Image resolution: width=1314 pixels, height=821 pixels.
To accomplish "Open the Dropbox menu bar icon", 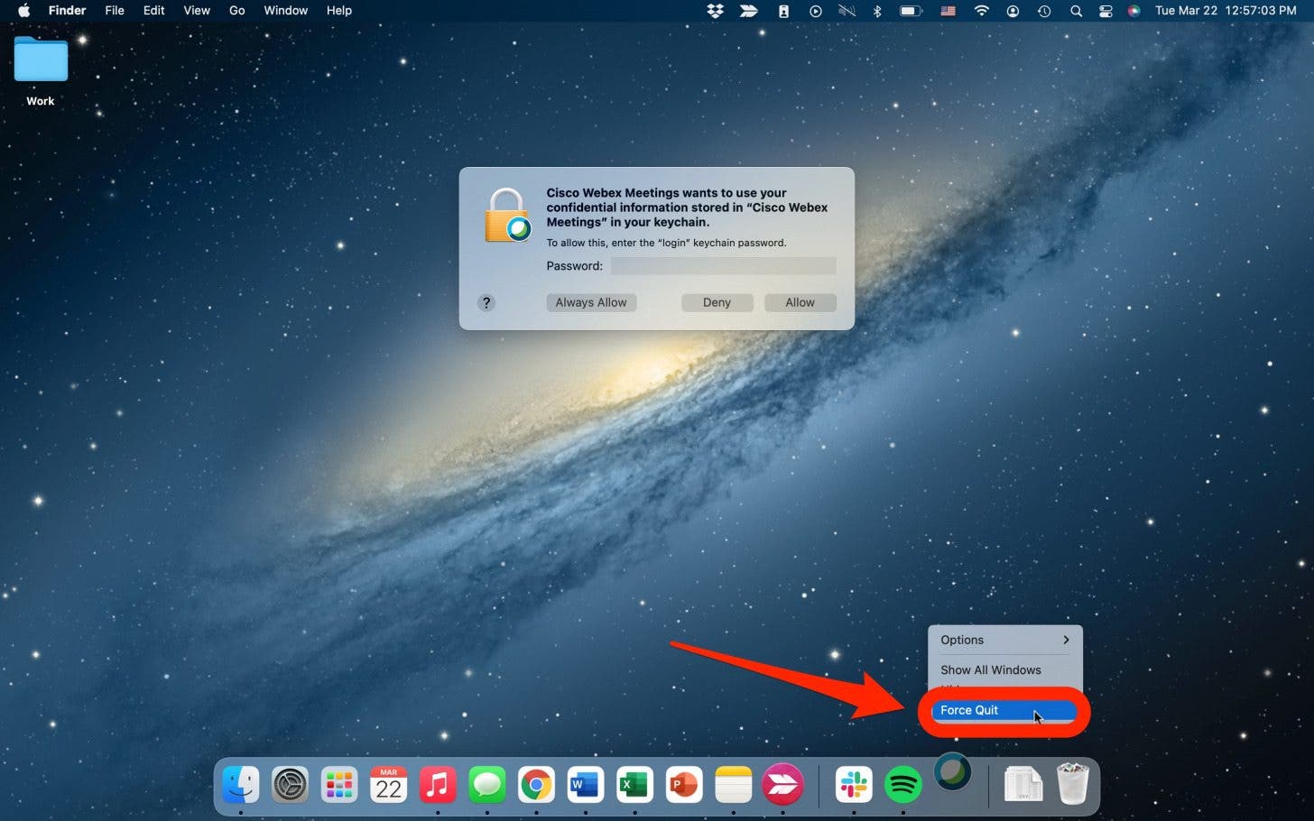I will point(715,11).
